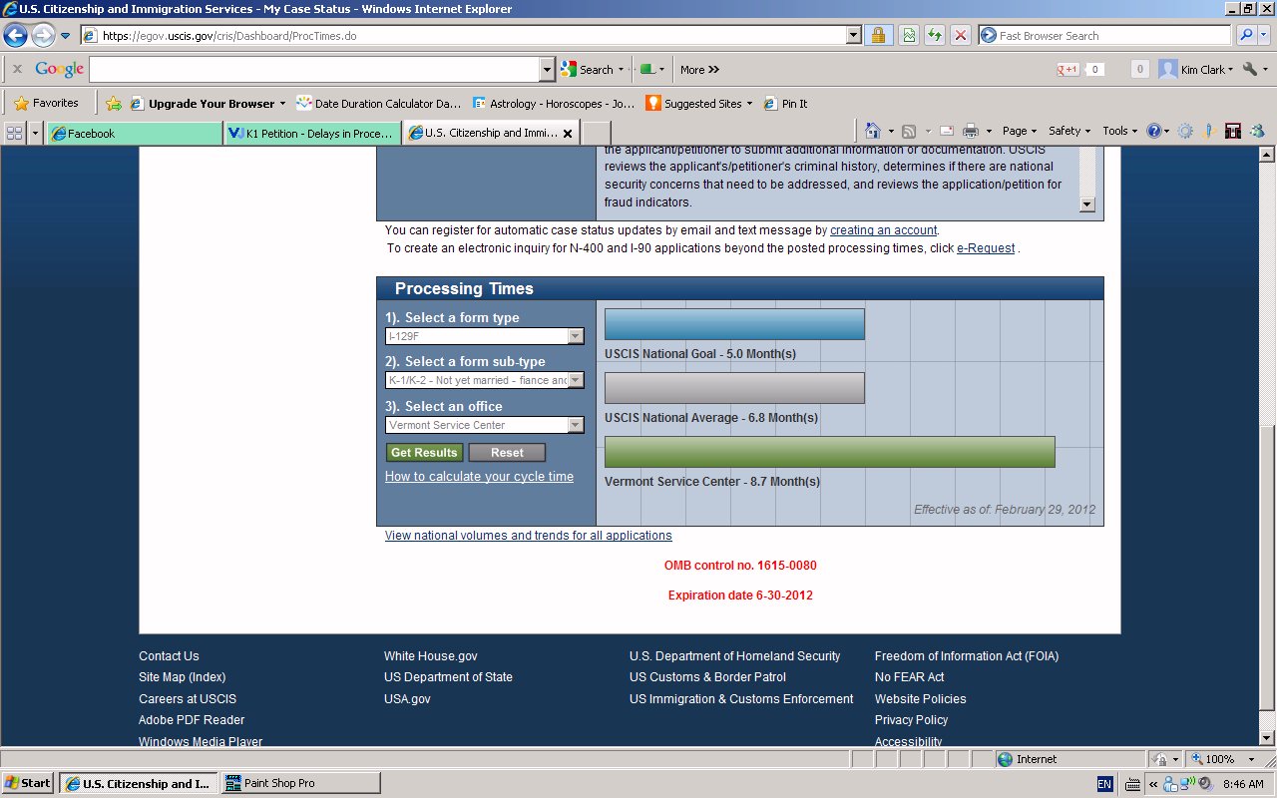
Task: Click the search magnifier button
Action: tap(1246, 36)
